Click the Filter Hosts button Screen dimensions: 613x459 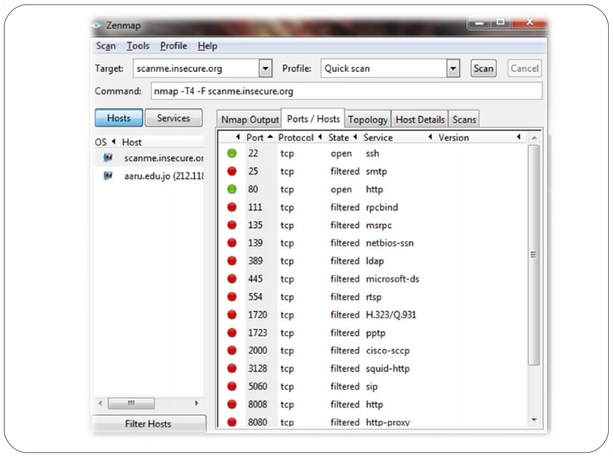(148, 424)
